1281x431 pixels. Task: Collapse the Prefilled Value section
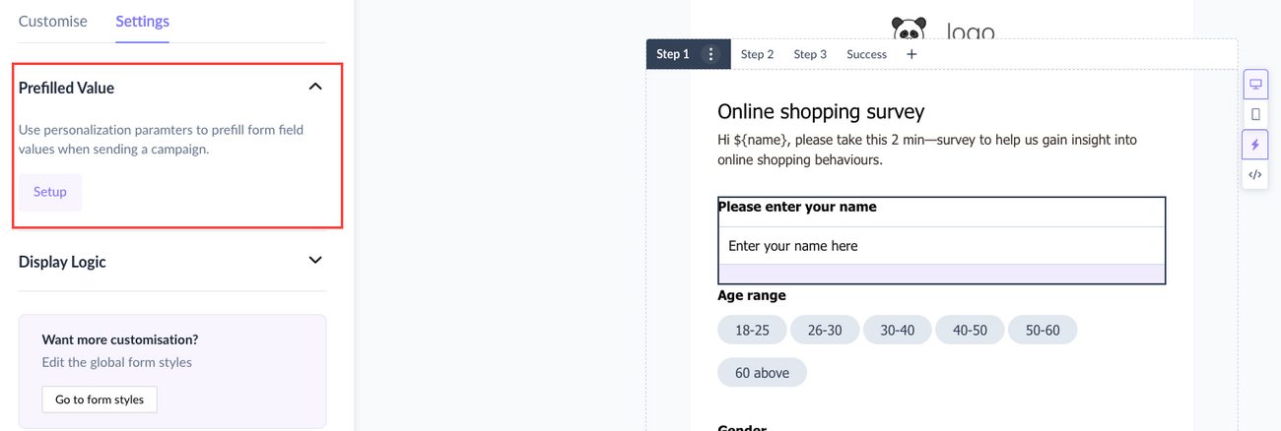(315, 87)
